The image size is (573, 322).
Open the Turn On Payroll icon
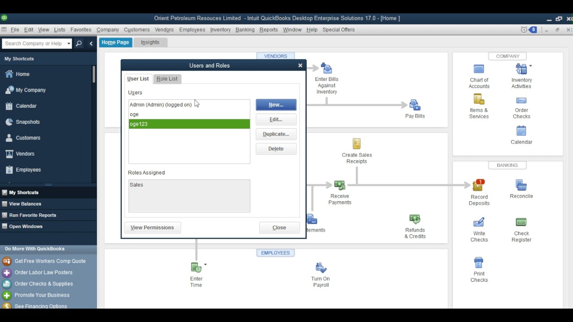[x=321, y=267]
